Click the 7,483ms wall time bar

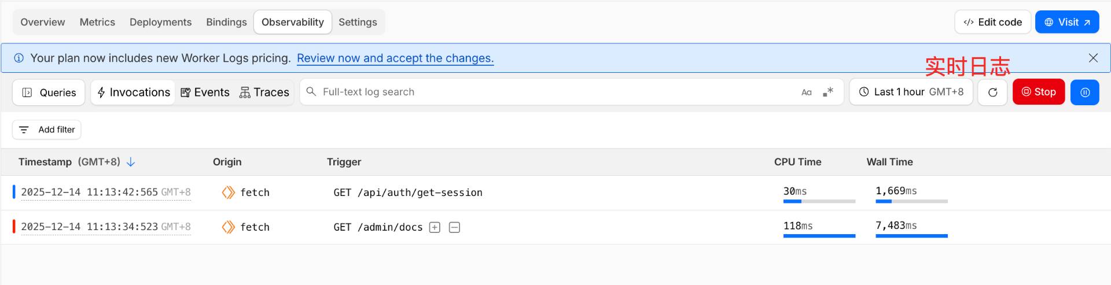coord(911,235)
